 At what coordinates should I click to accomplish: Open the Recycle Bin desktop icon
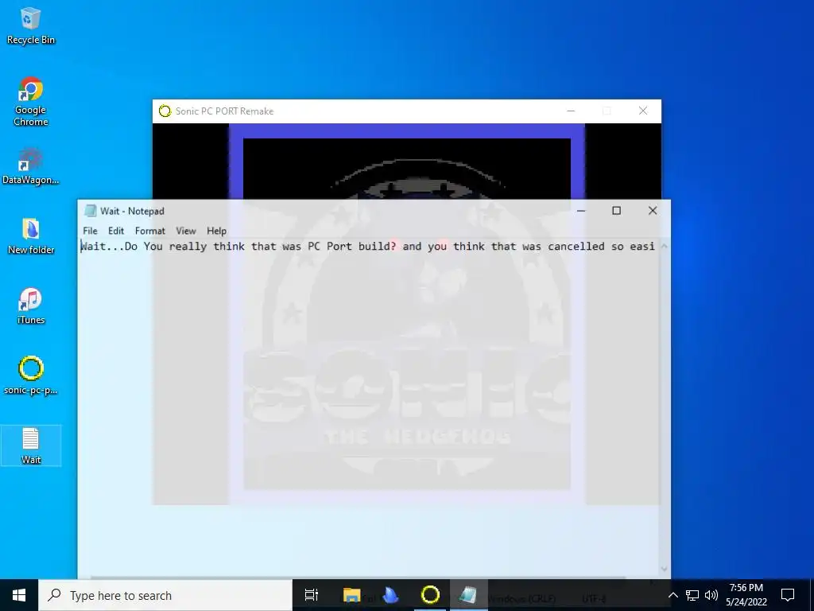click(31, 25)
